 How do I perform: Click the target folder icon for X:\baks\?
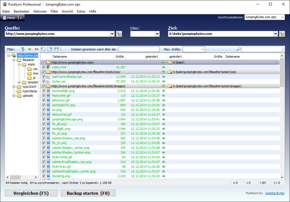coord(170,62)
